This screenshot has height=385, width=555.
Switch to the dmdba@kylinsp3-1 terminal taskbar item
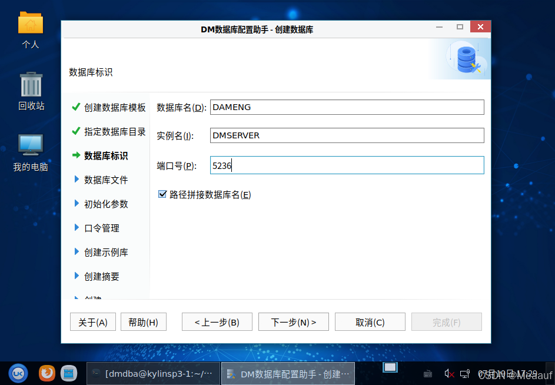click(153, 373)
